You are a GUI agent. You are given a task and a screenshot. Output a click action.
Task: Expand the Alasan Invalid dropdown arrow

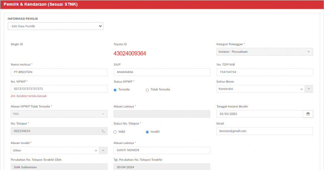coord(103,150)
